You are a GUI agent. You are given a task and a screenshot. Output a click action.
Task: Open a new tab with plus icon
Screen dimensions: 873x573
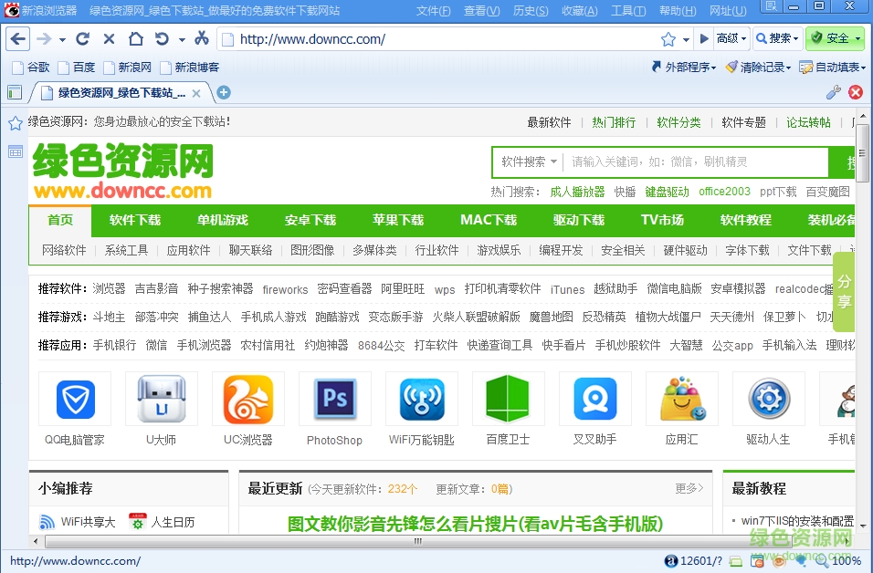click(224, 92)
